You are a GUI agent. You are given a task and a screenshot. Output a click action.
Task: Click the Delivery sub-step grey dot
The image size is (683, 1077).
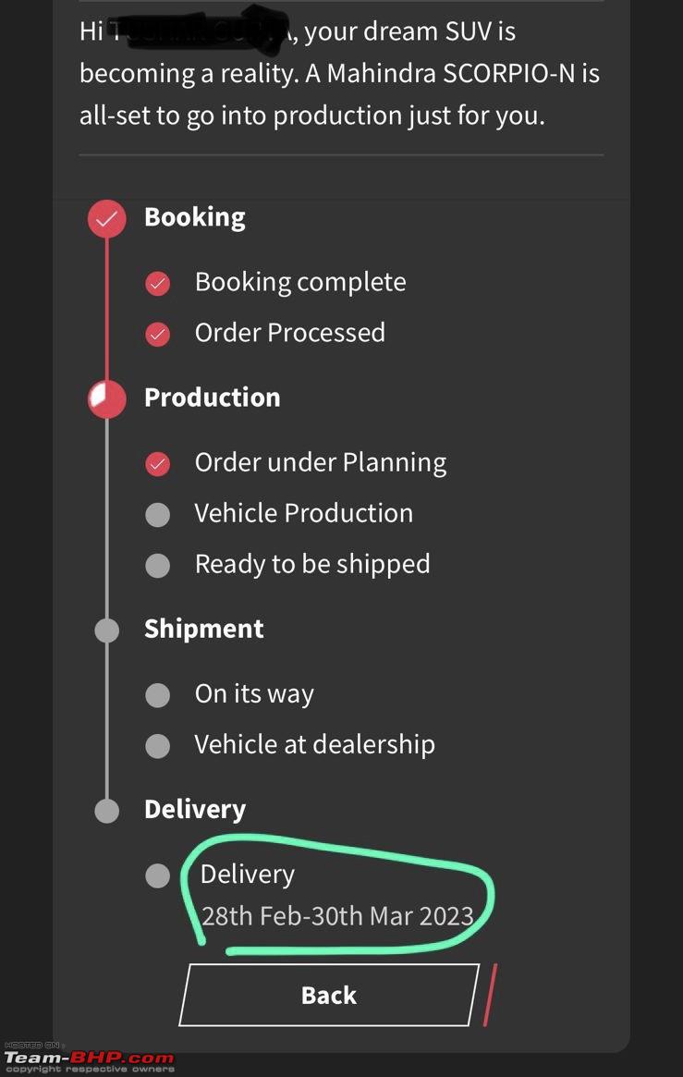click(158, 875)
